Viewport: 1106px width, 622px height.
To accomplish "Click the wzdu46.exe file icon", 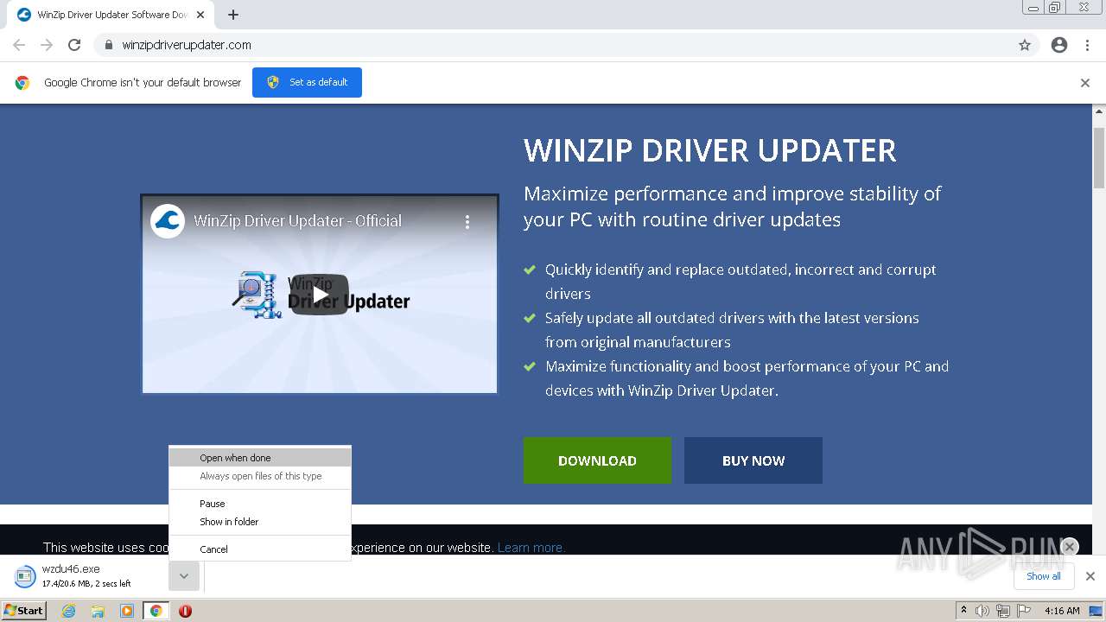I will point(26,576).
